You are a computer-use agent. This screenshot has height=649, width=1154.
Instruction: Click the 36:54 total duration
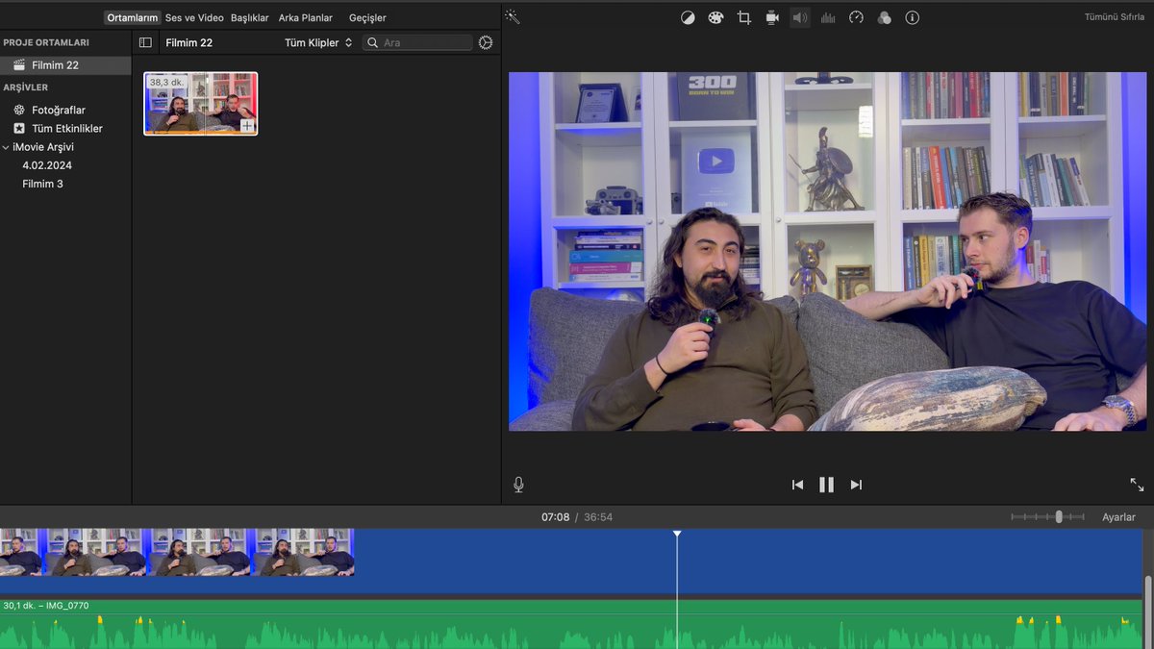coord(598,517)
